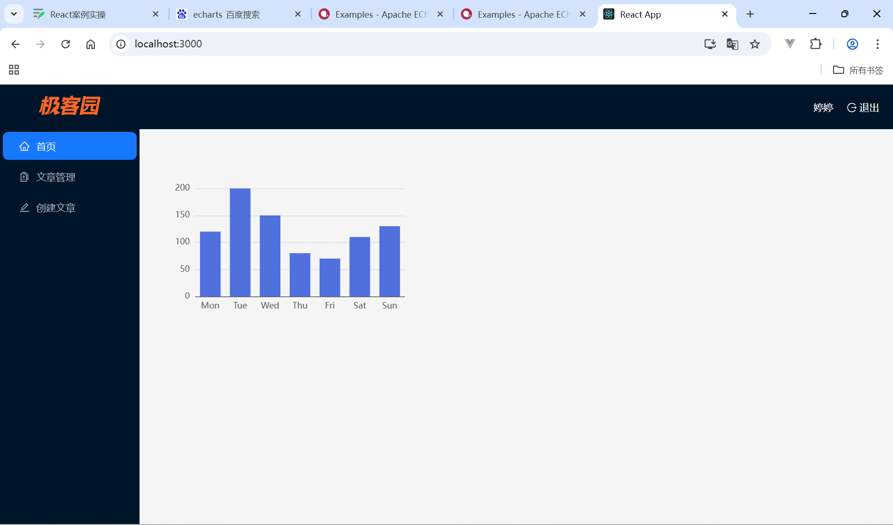Click browser reload page icon

[66, 44]
